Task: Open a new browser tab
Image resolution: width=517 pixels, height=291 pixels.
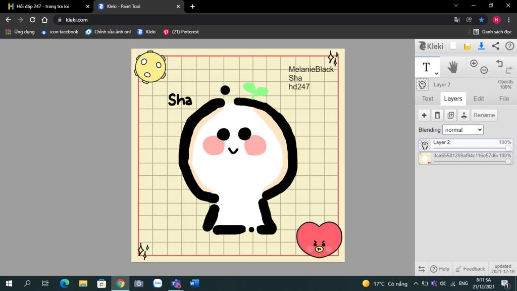Action: coord(192,6)
